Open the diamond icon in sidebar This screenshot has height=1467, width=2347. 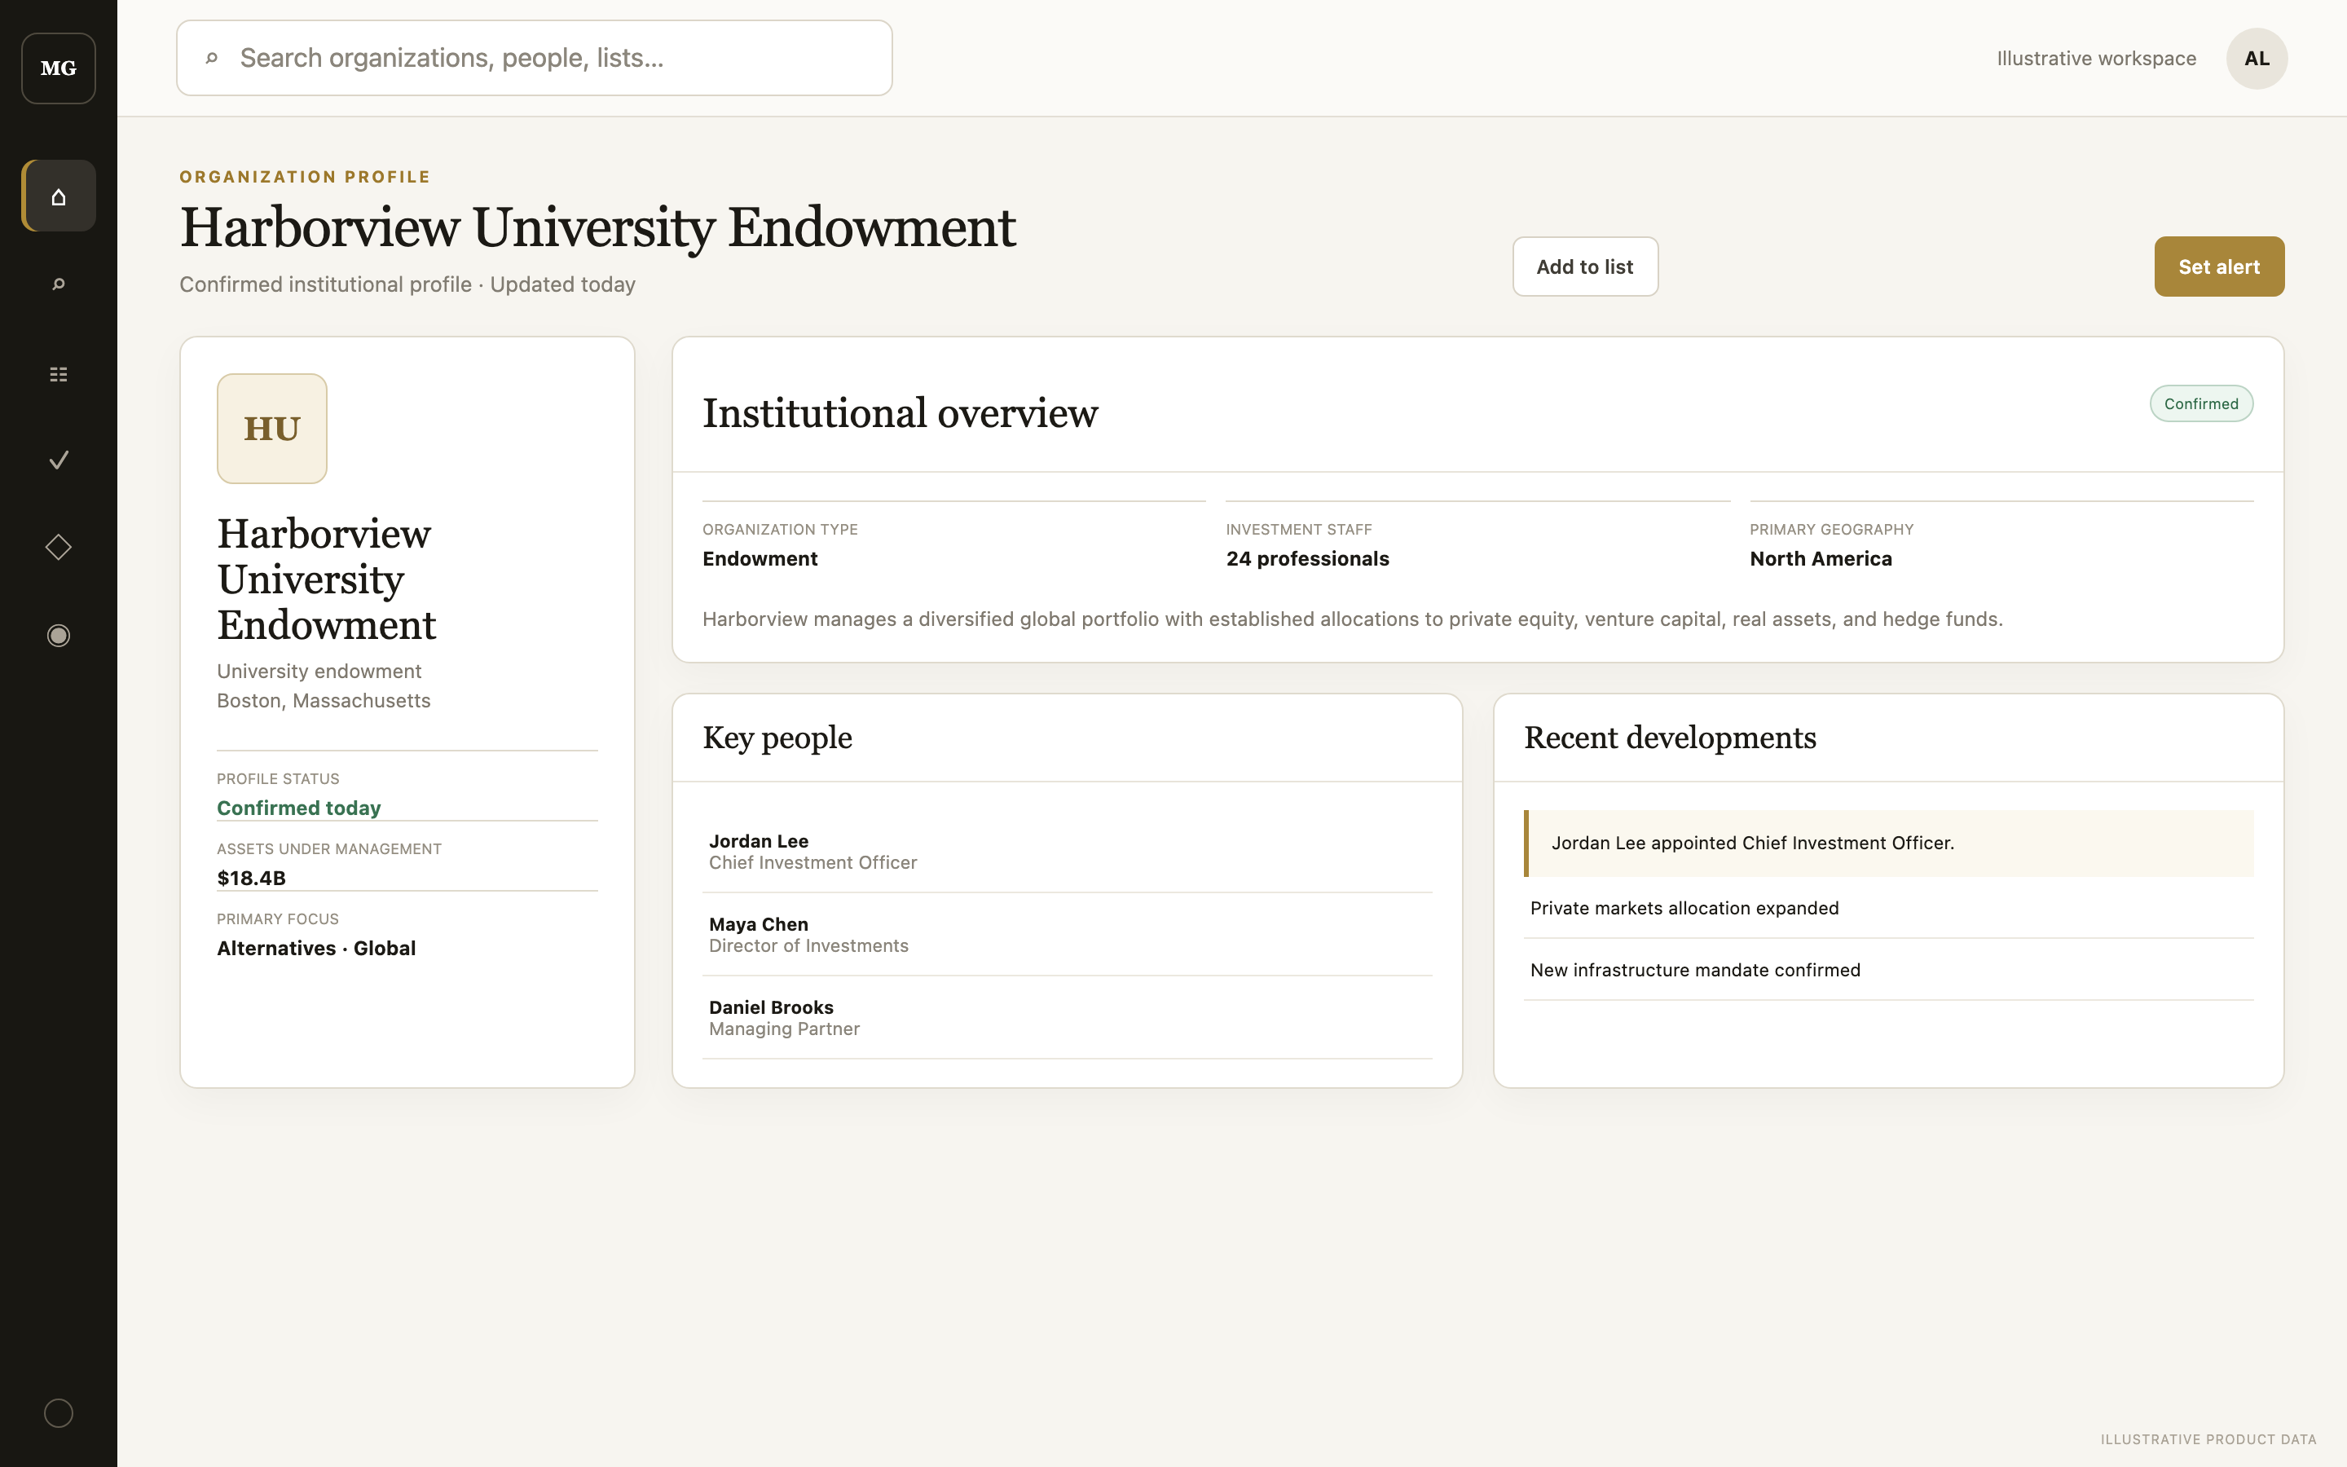click(x=58, y=547)
